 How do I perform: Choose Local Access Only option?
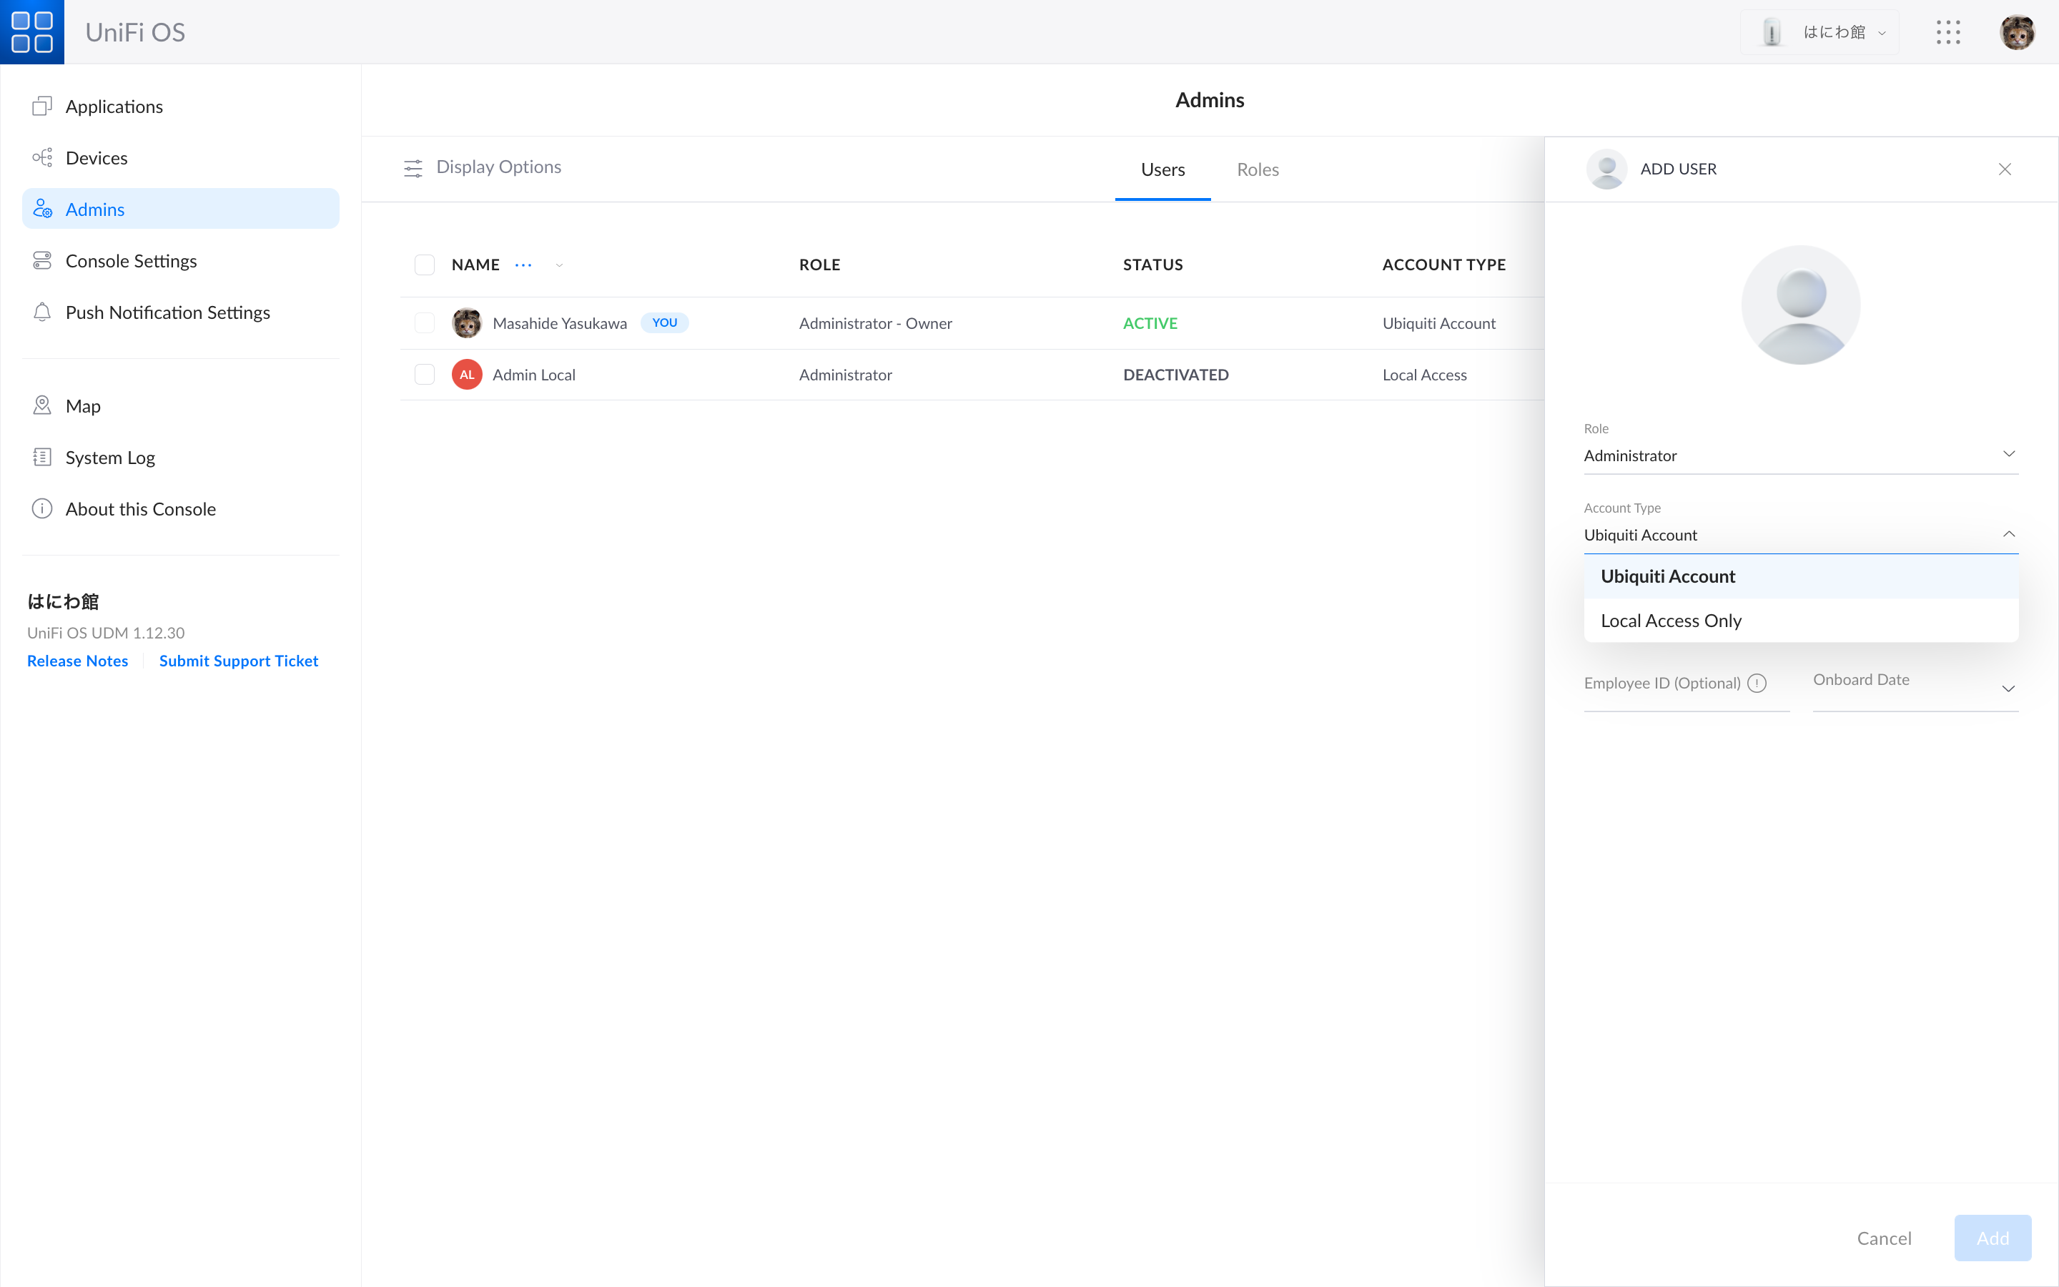pyautogui.click(x=1800, y=621)
